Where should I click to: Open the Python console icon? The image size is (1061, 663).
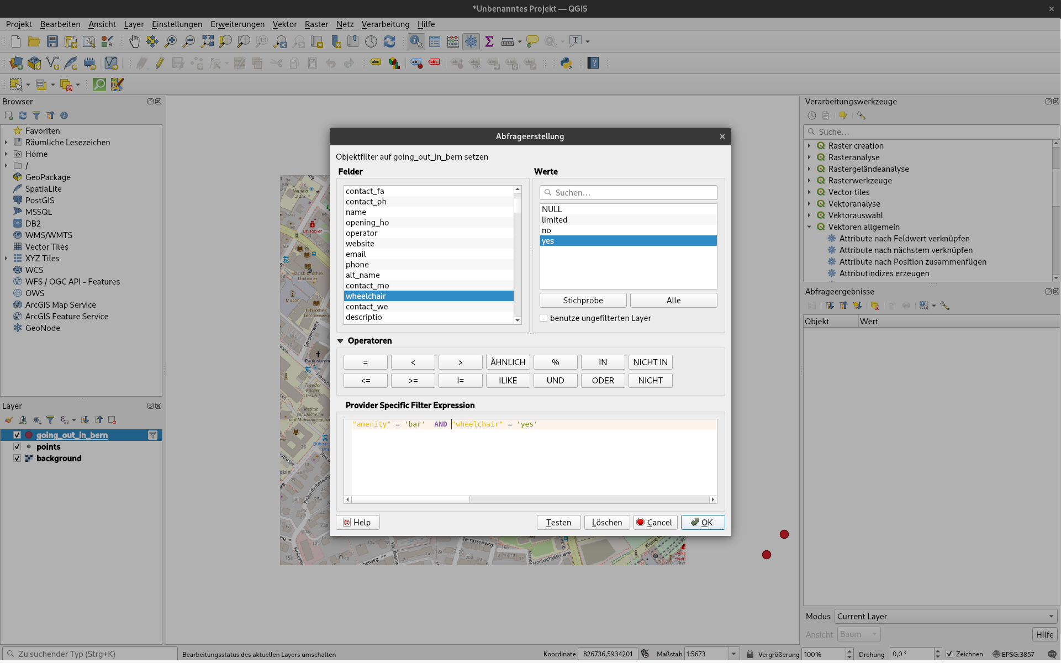[566, 63]
